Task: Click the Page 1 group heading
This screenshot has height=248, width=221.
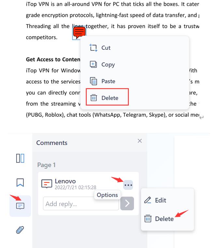Action: (46, 165)
